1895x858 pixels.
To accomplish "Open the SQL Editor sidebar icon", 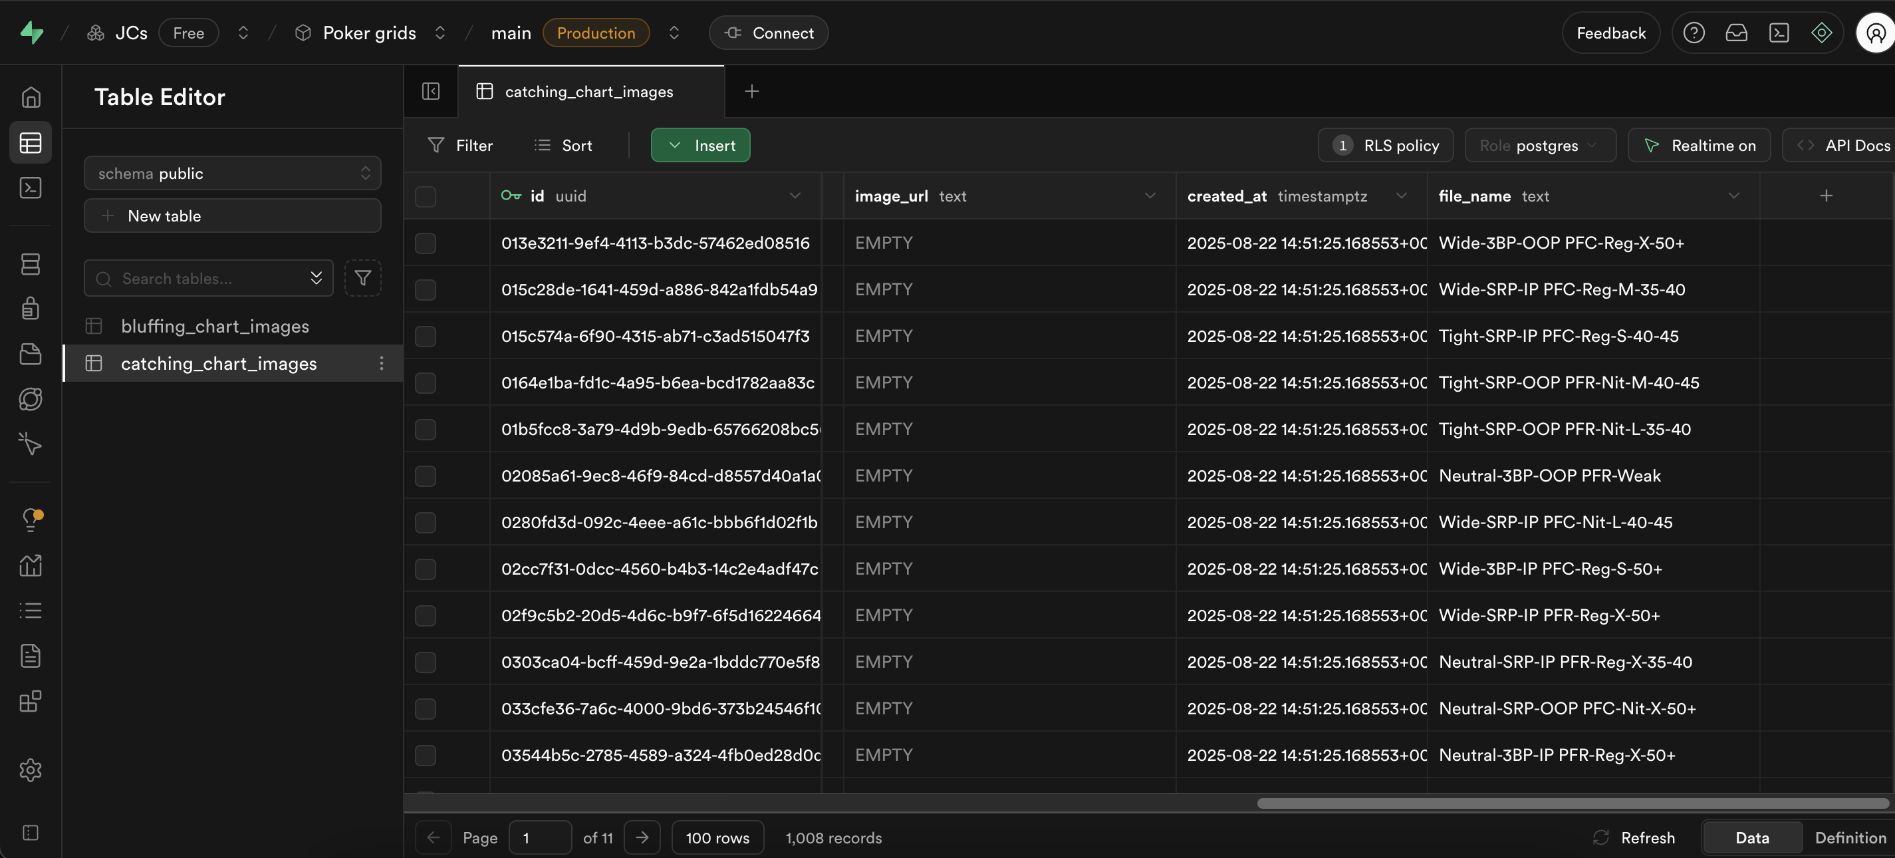I will (30, 188).
